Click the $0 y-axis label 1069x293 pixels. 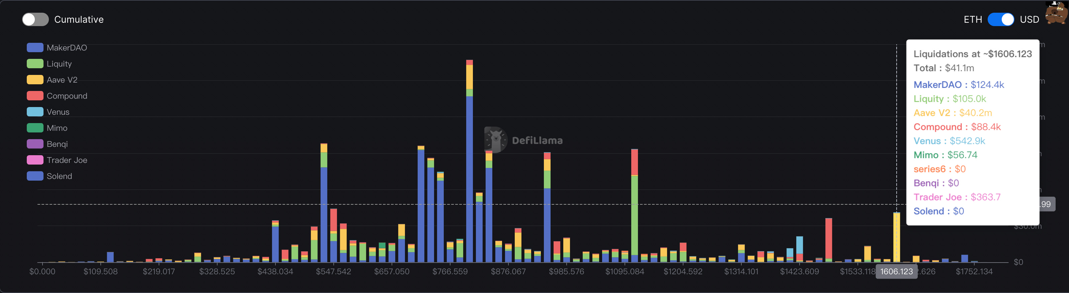(x=1018, y=262)
